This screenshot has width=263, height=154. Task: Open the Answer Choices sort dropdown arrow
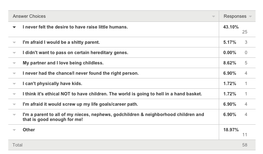[x=213, y=17]
